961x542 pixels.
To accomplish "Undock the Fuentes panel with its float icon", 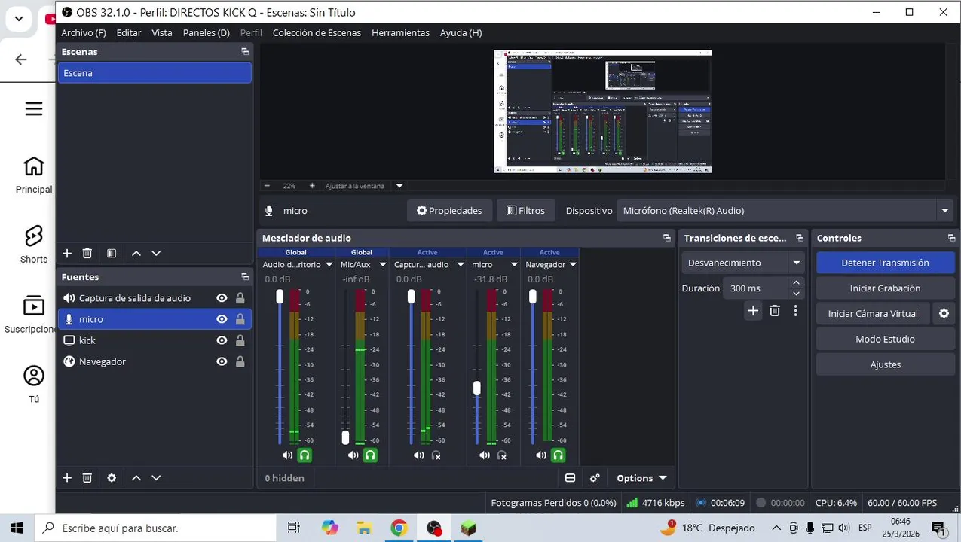I will 245,277.
